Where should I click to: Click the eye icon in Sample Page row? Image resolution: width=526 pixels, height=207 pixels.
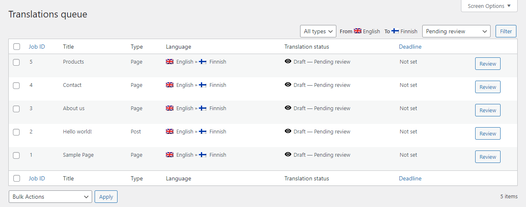tap(288, 155)
